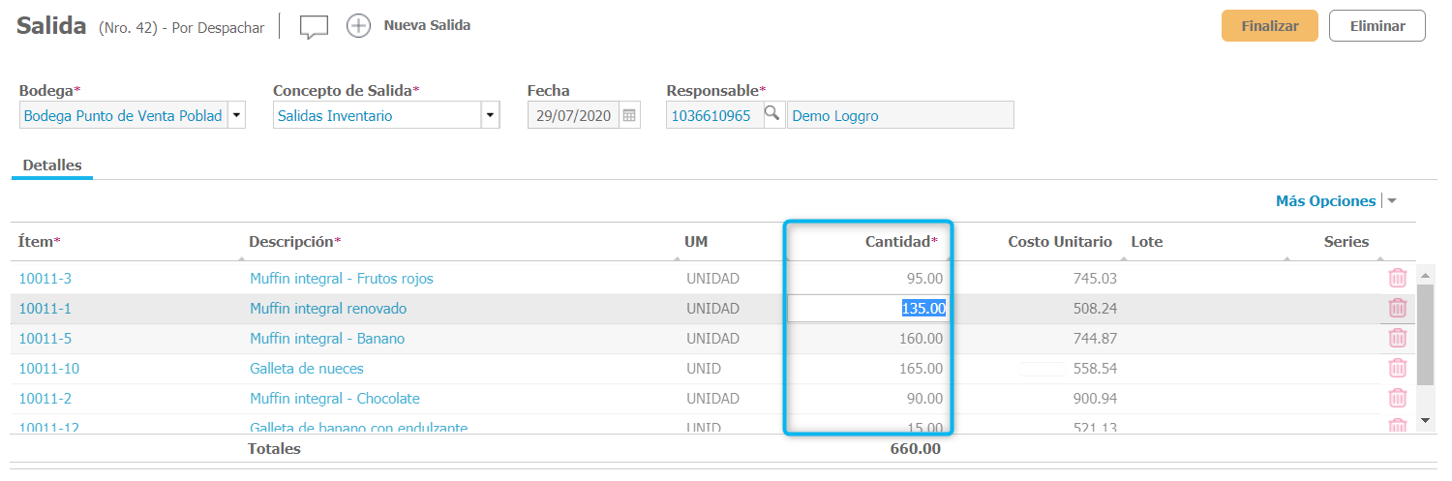The image size is (1452, 481).
Task: Delete the Muffin integral - Chocolate row
Action: tap(1398, 399)
